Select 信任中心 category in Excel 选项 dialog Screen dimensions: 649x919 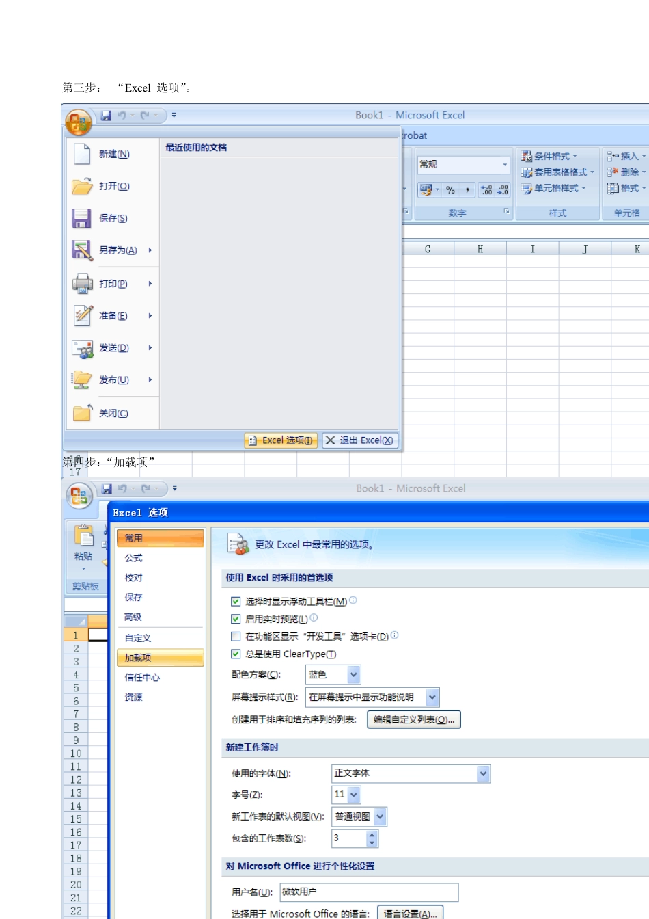[x=160, y=677]
